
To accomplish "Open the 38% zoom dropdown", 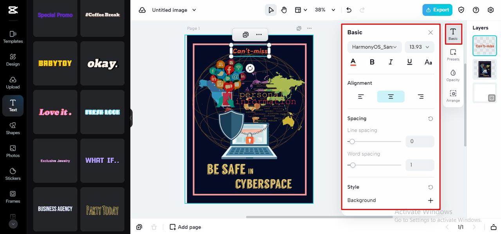I will point(325,10).
